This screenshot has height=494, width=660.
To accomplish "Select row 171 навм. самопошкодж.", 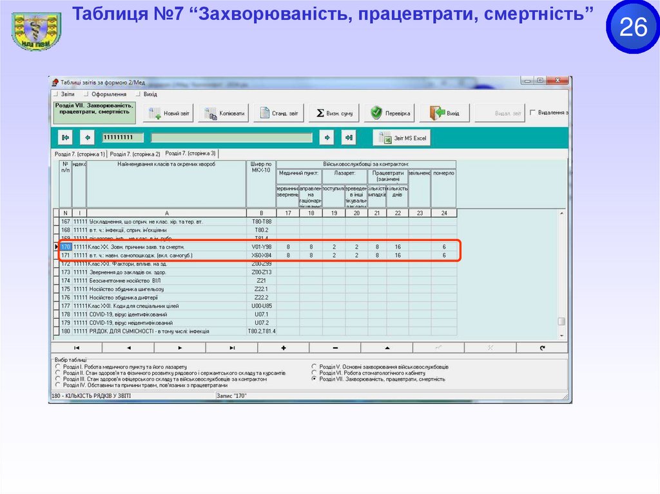I will point(255,256).
